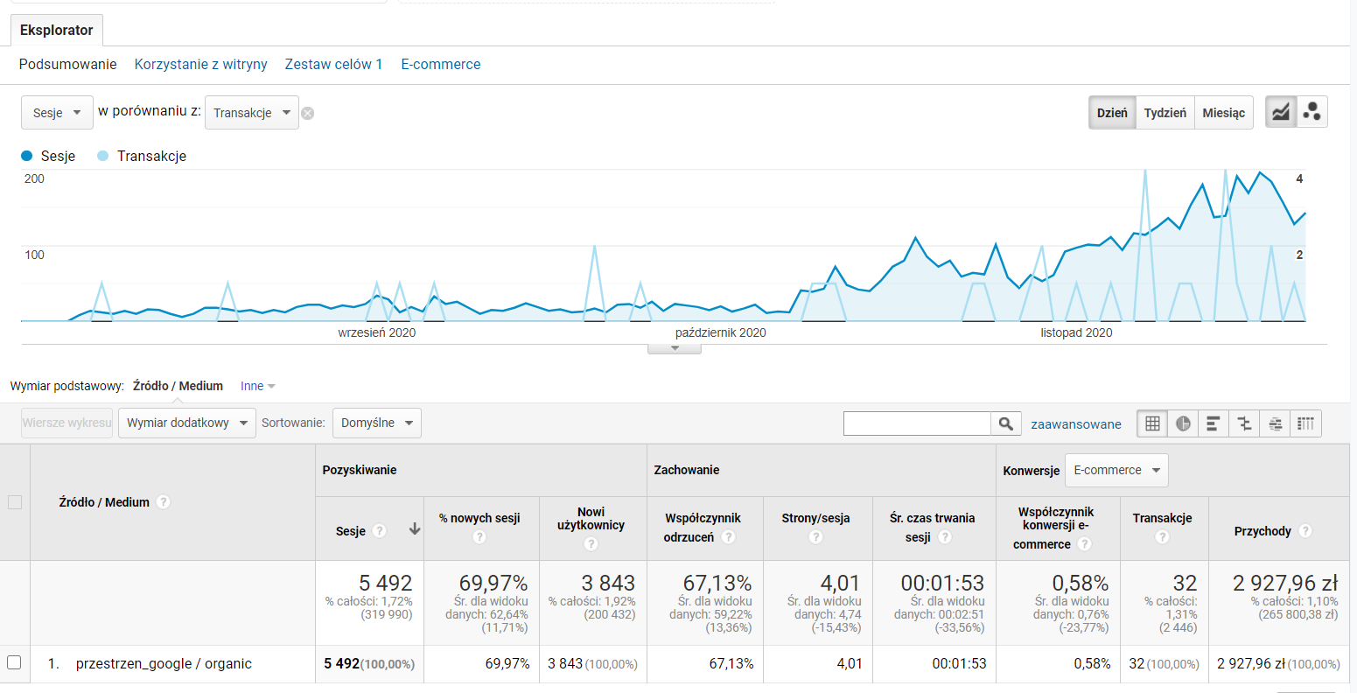
Task: Expand the Wymiar dodatkowy dropdown
Action: click(186, 423)
